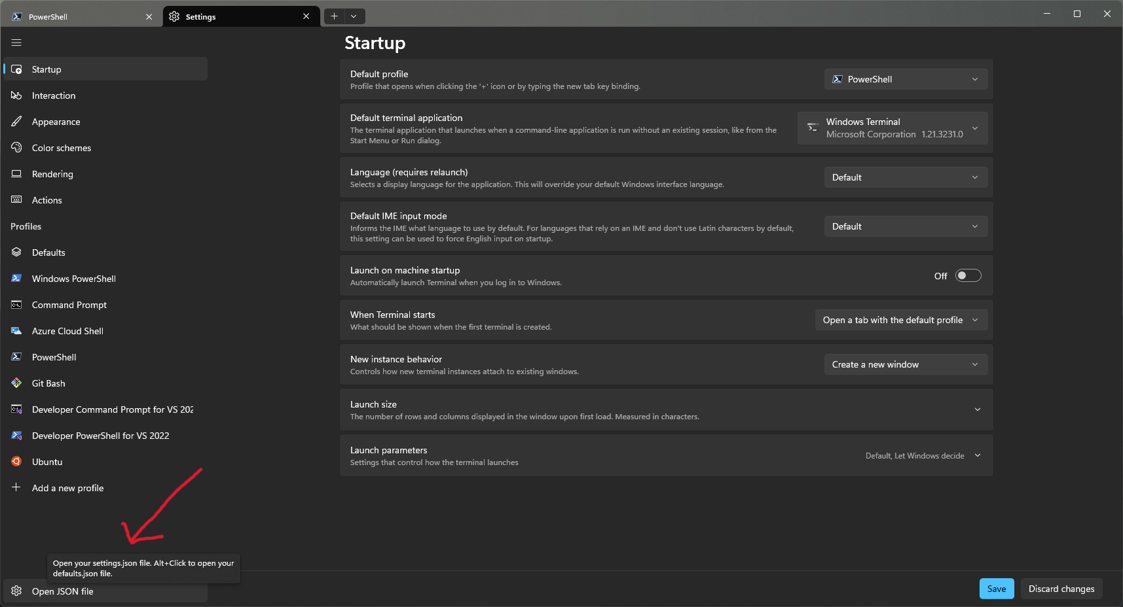Click the Launch parameters setting row title
The height and width of the screenshot is (607, 1123).
click(x=388, y=450)
